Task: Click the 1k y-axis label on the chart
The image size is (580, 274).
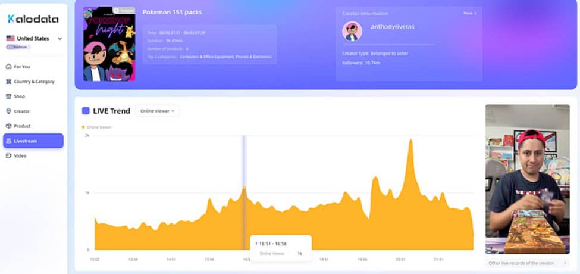Action: pos(87,193)
